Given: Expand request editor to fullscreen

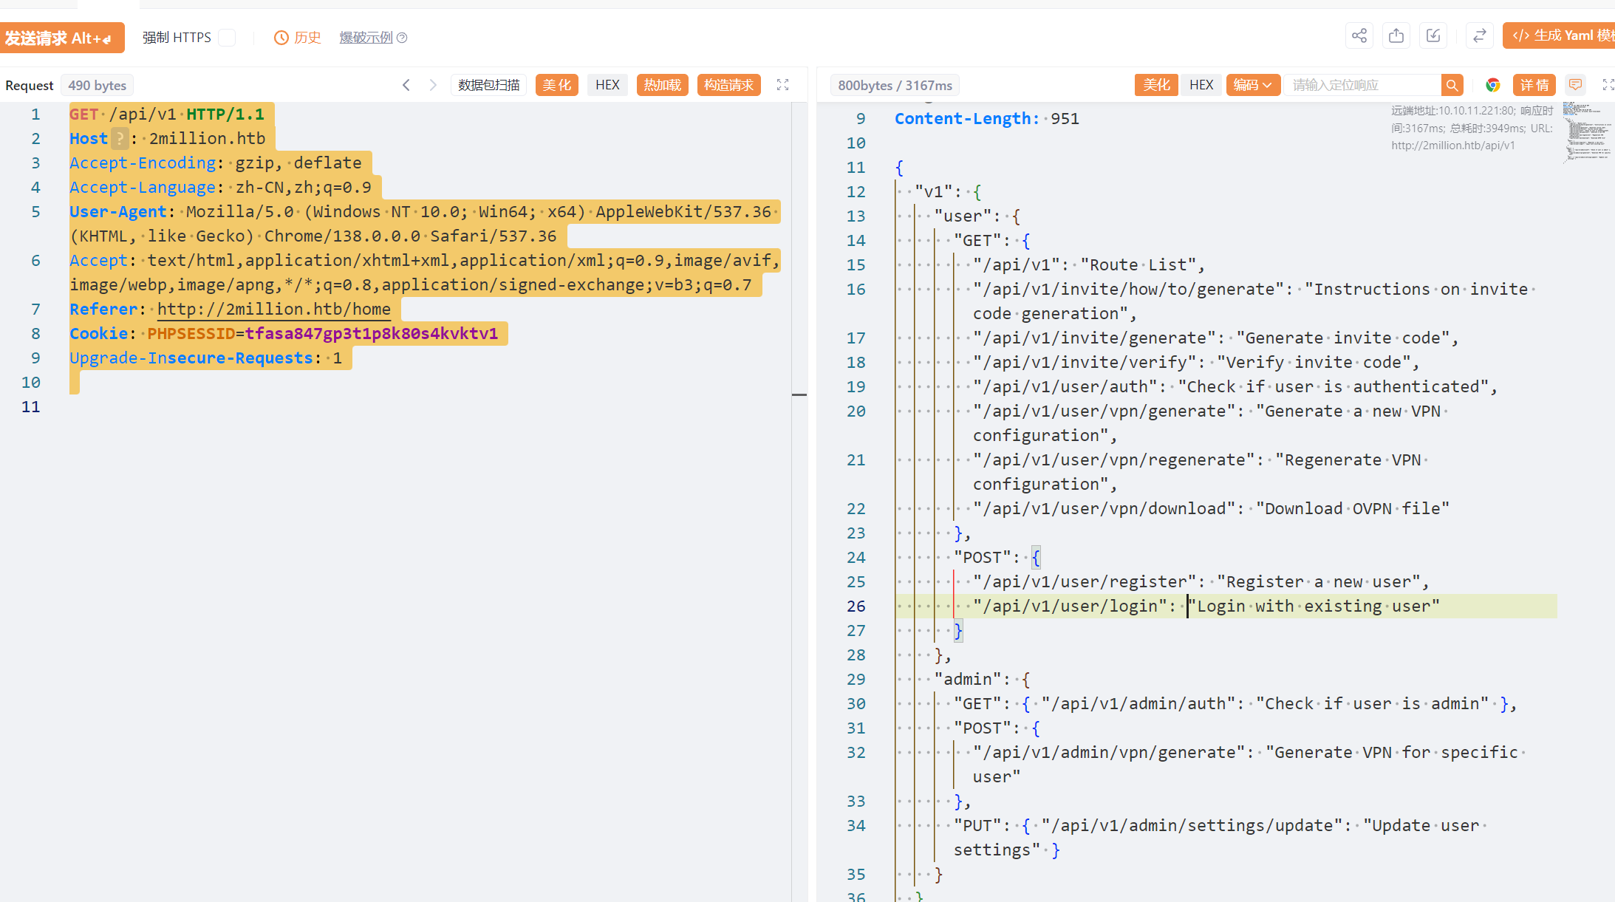Looking at the screenshot, I should 782,85.
